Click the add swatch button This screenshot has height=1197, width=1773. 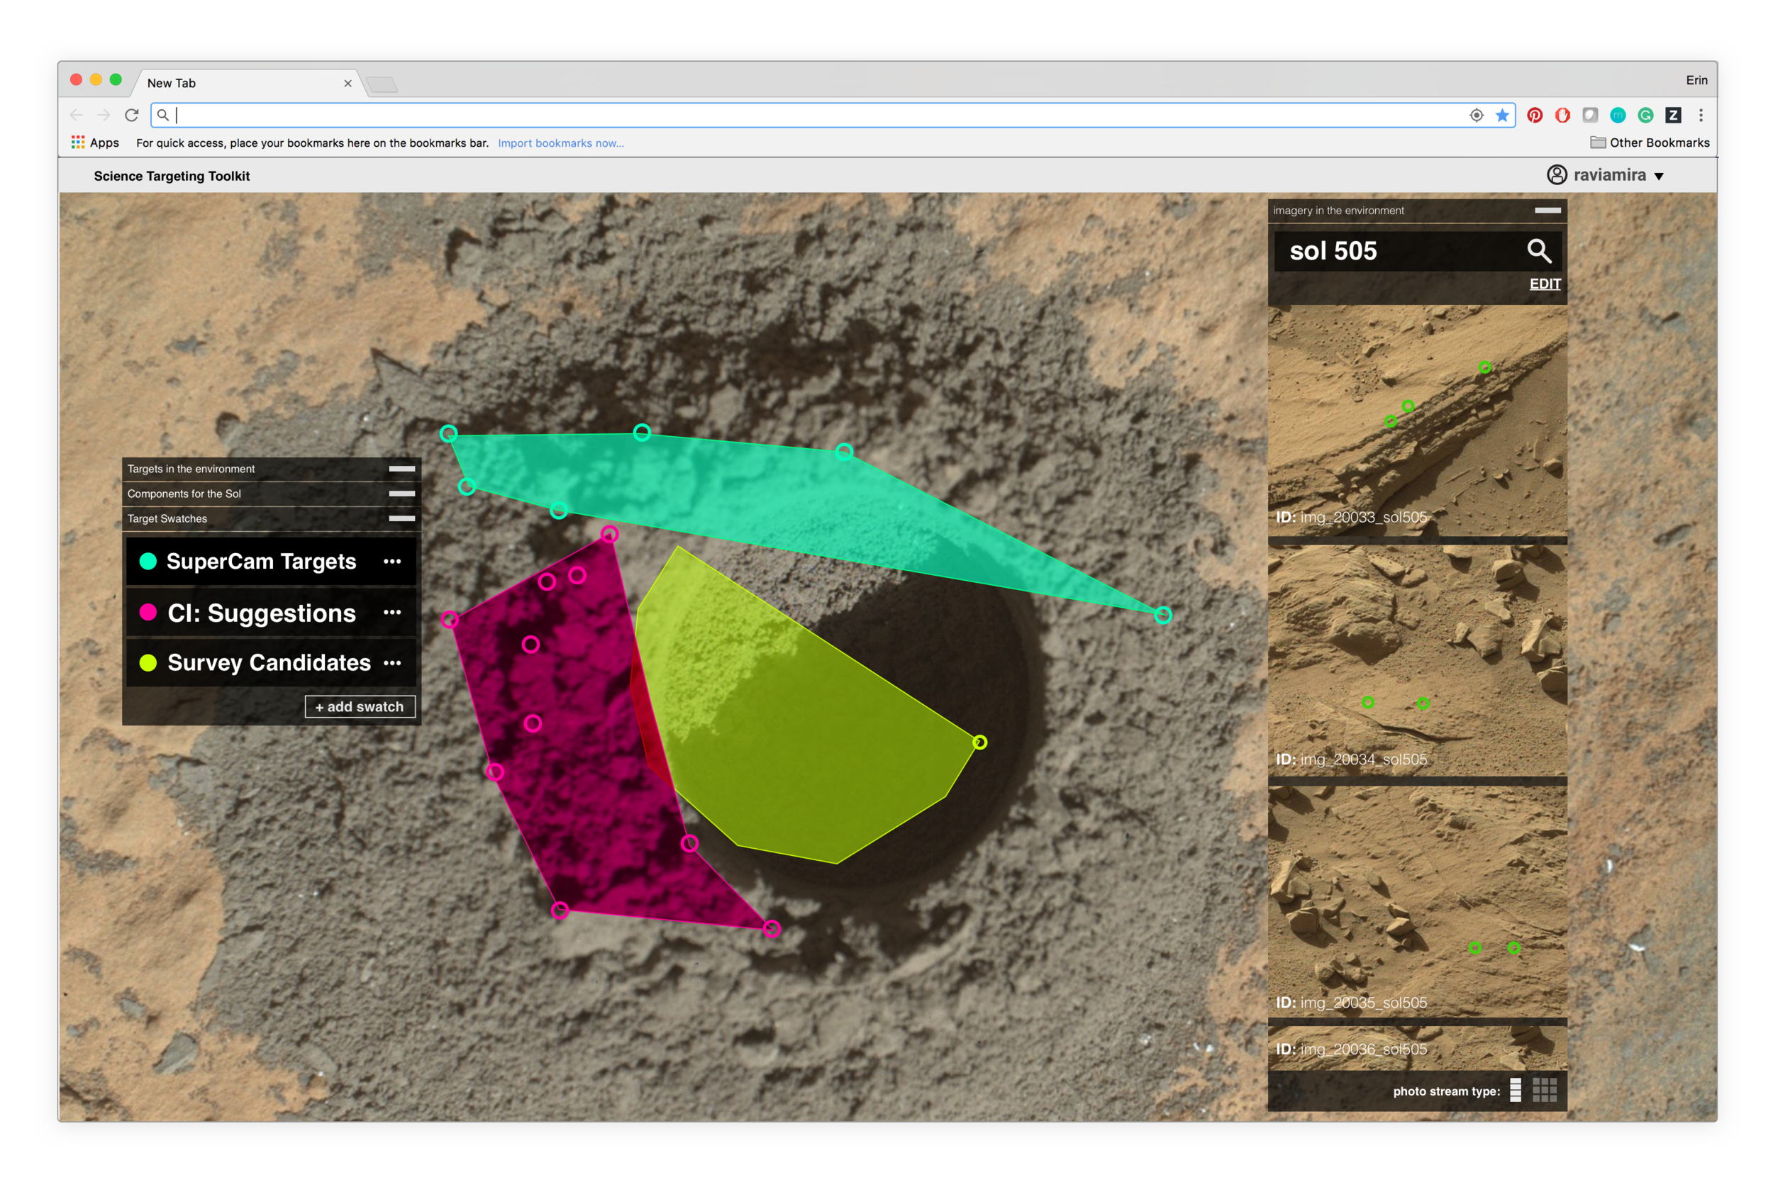[360, 706]
